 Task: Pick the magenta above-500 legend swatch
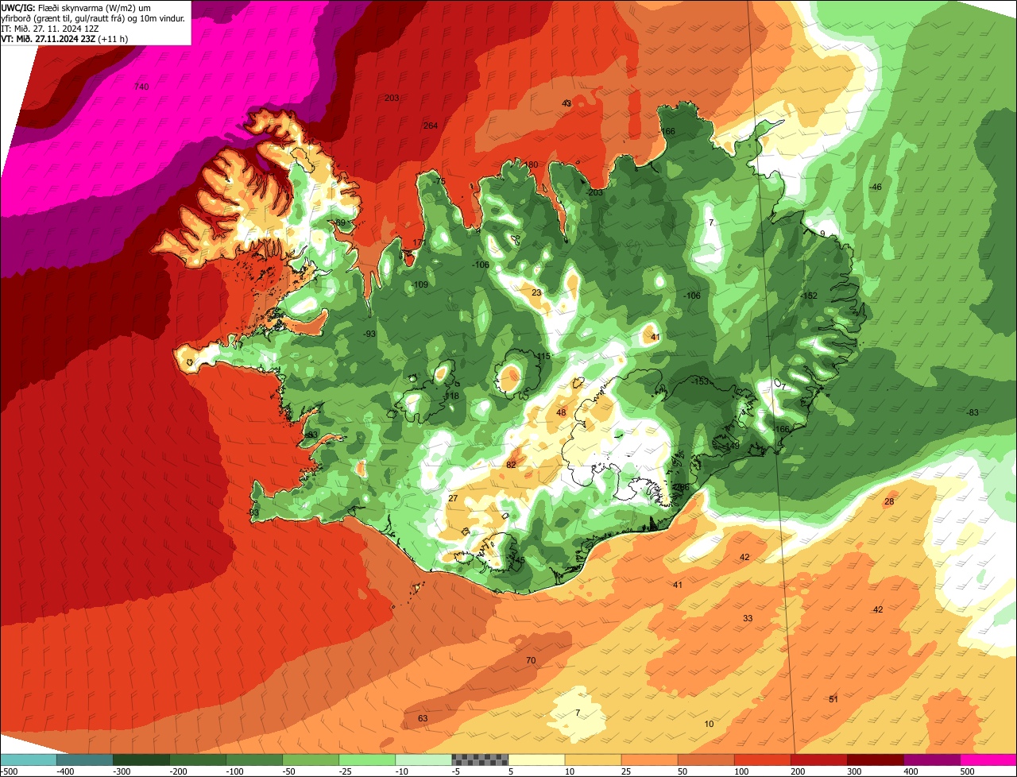pos(988,760)
